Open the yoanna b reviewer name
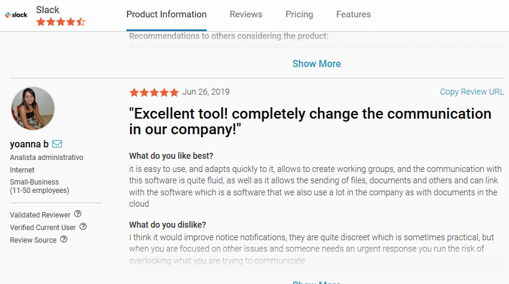Screen dimensions: 509x284 [x=29, y=144]
